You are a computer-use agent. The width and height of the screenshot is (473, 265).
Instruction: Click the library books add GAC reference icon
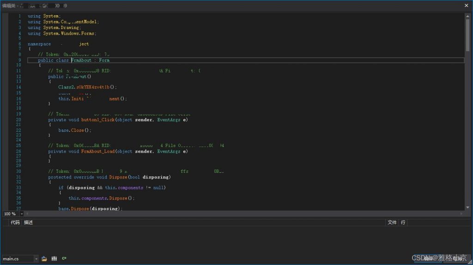pos(55,259)
